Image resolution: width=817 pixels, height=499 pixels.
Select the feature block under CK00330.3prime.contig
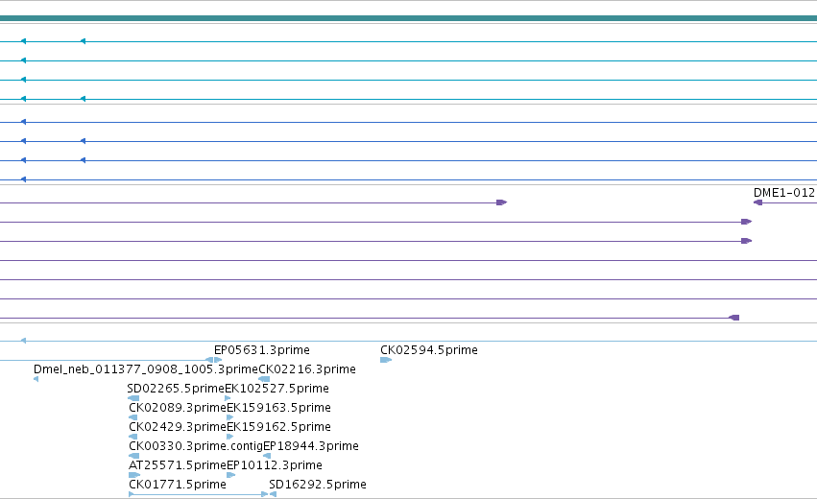pyautogui.click(x=133, y=456)
